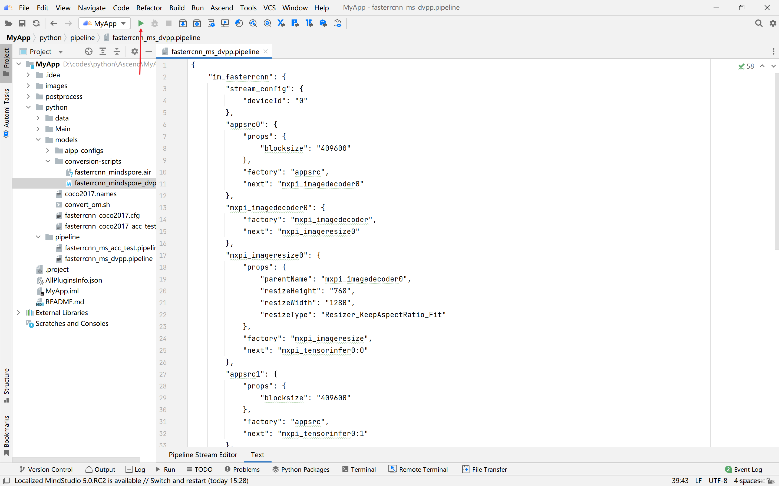
Task: Open the Event Log
Action: point(743,469)
